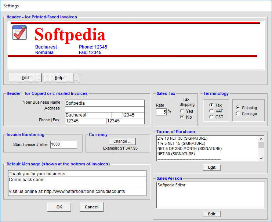Click the empty third message line
This screenshot has width=272, height=222.
tap(77, 185)
